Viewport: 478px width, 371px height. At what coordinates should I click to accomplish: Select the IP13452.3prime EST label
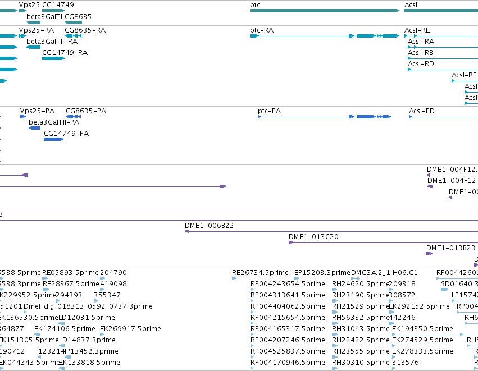pos(92,351)
